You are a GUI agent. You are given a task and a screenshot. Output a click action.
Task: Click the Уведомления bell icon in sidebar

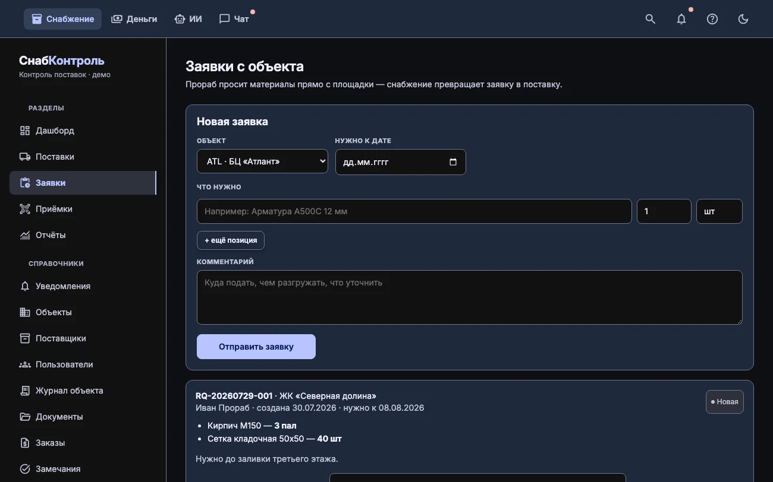(25, 286)
